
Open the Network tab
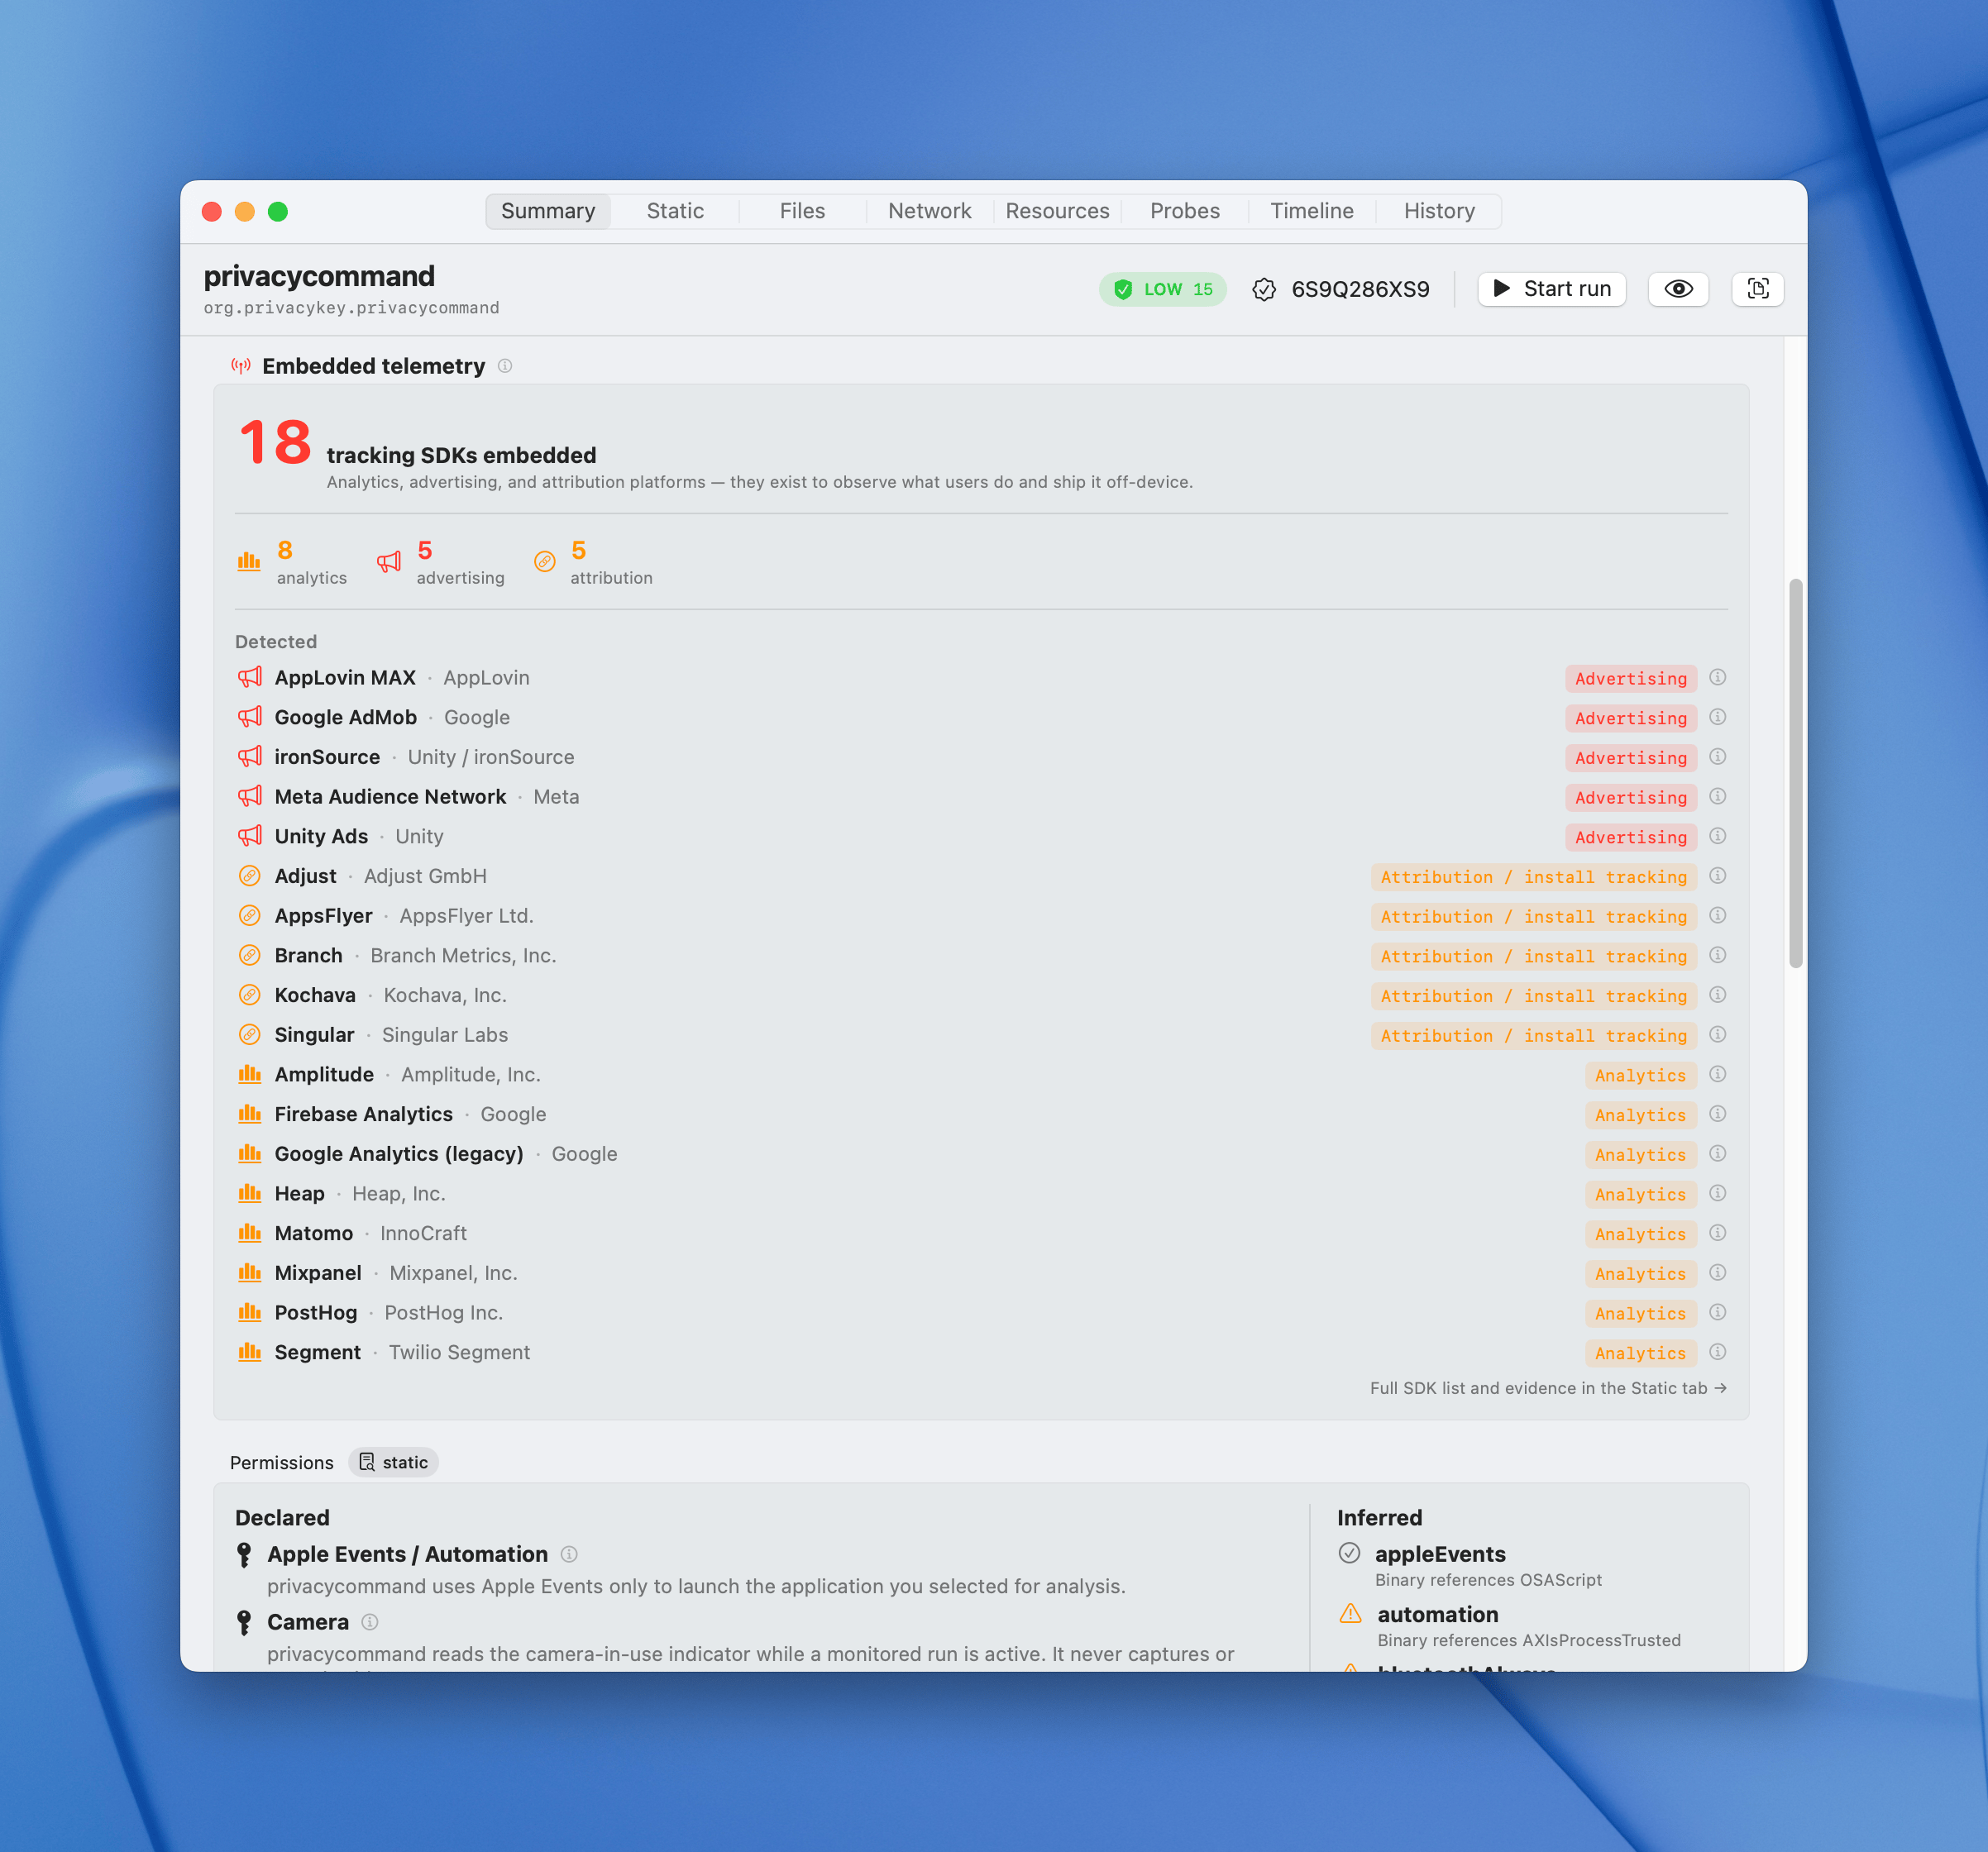pyautogui.click(x=930, y=211)
